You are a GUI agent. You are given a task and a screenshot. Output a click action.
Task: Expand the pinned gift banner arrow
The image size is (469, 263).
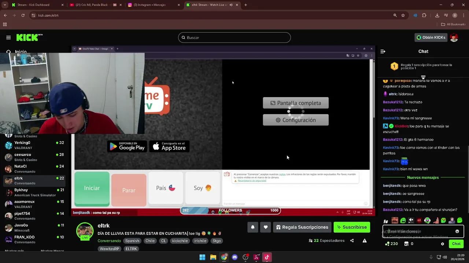(423, 77)
